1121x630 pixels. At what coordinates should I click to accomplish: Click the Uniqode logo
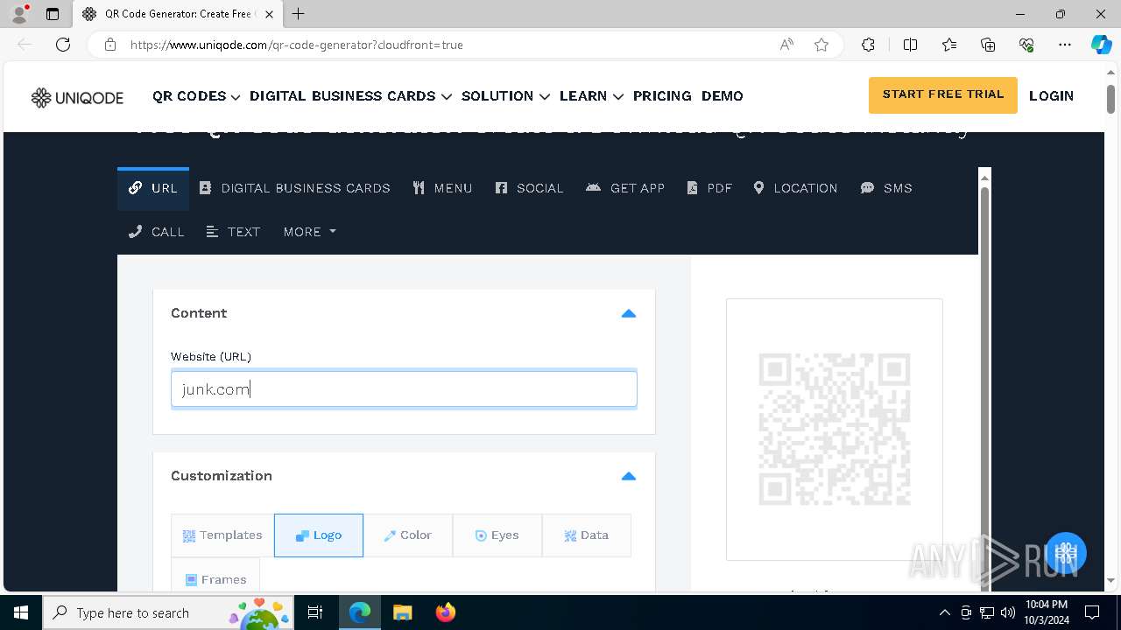click(x=77, y=97)
